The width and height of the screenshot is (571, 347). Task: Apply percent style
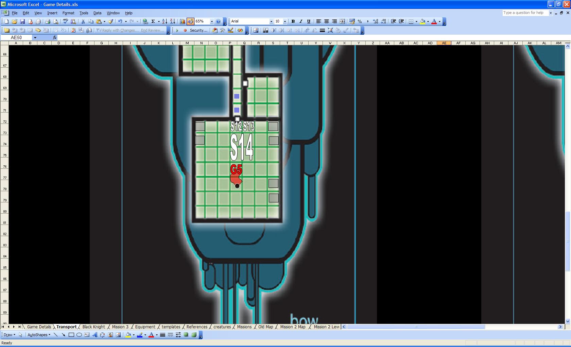click(x=360, y=21)
